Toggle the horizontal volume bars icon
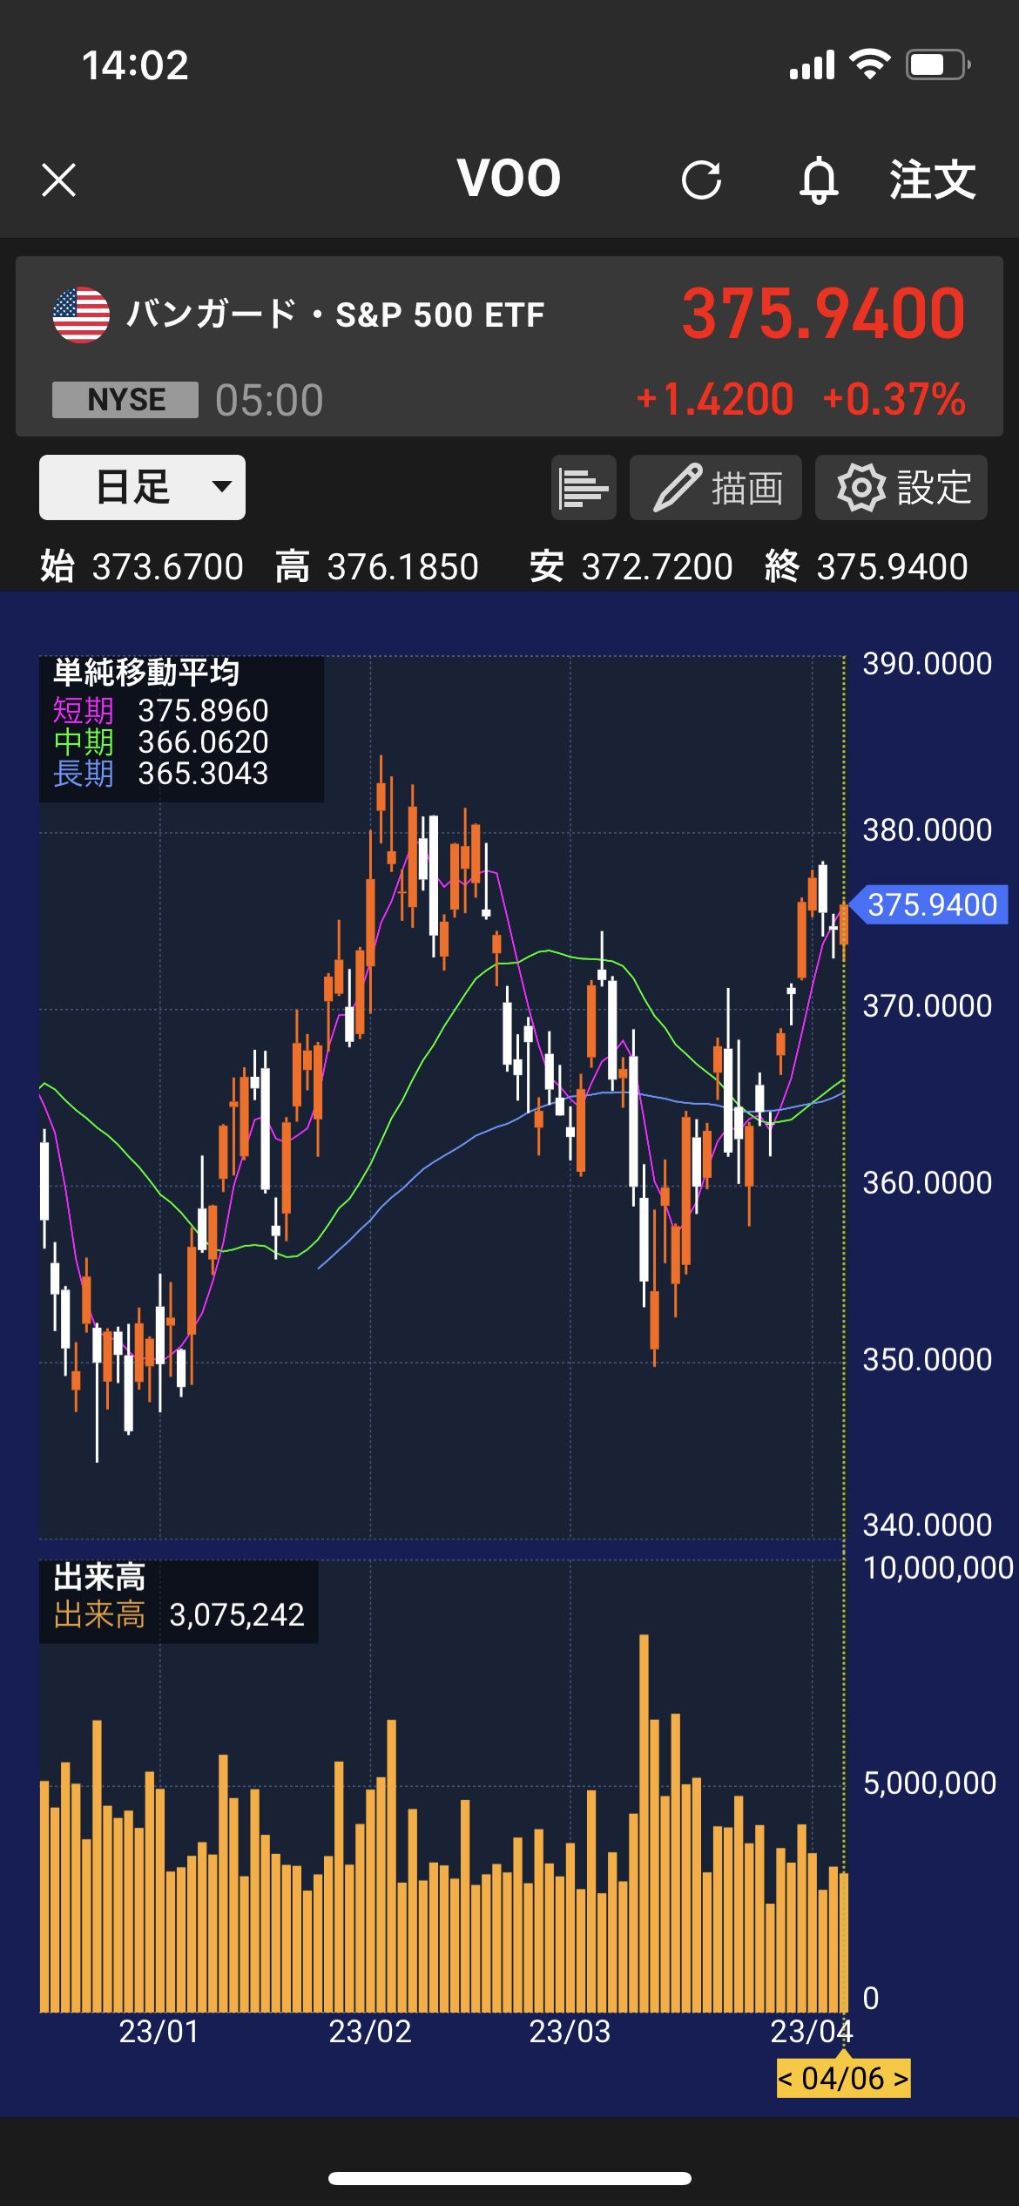This screenshot has height=2206, width=1019. [584, 488]
